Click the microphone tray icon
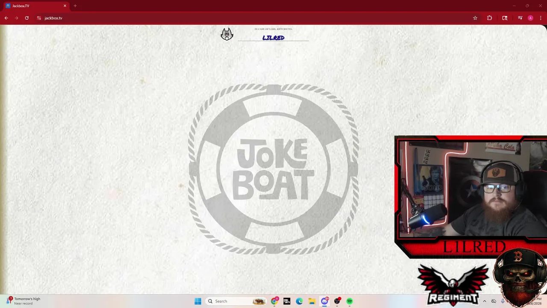This screenshot has width=547, height=308. 503,301
